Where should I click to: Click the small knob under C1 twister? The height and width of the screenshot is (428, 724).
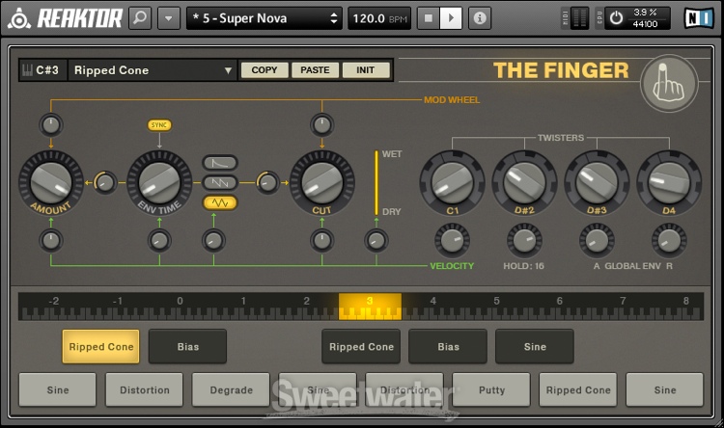(x=452, y=240)
